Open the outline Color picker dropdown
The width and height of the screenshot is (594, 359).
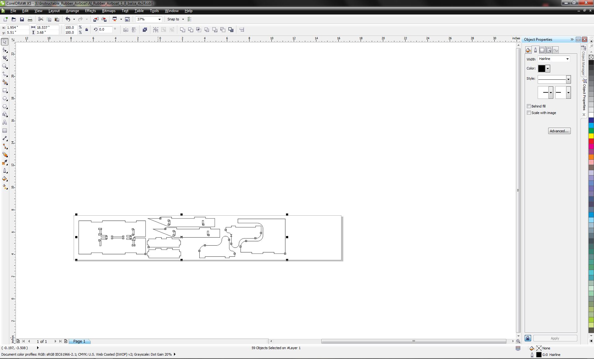[x=548, y=69]
